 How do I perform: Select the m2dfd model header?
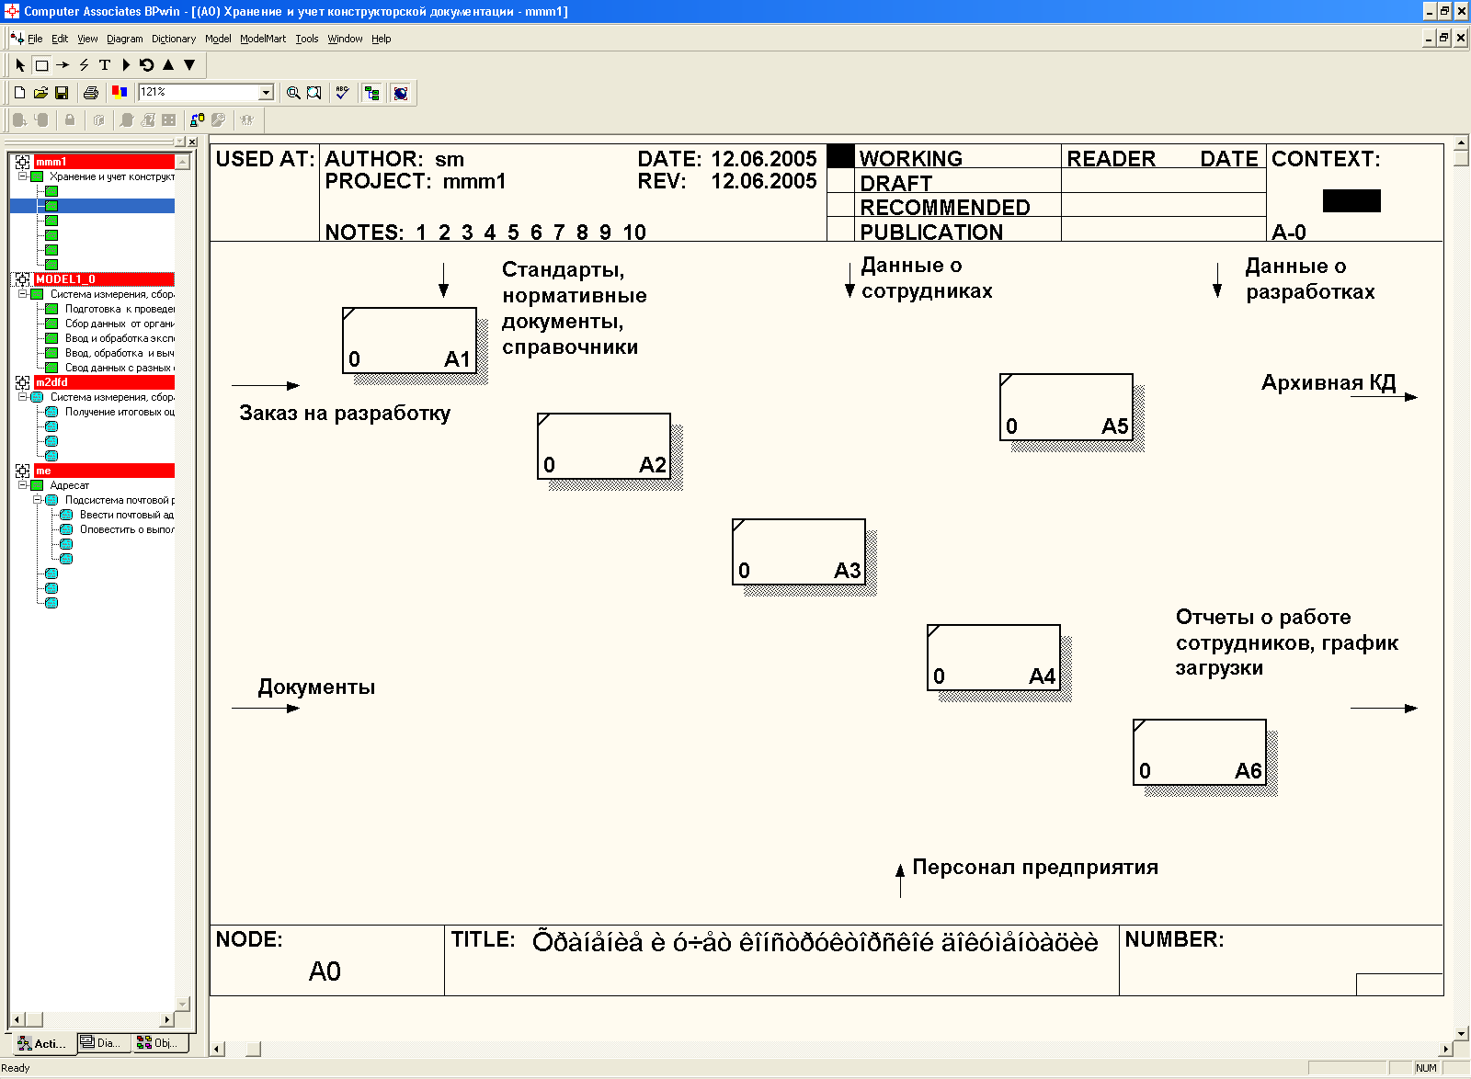click(104, 382)
